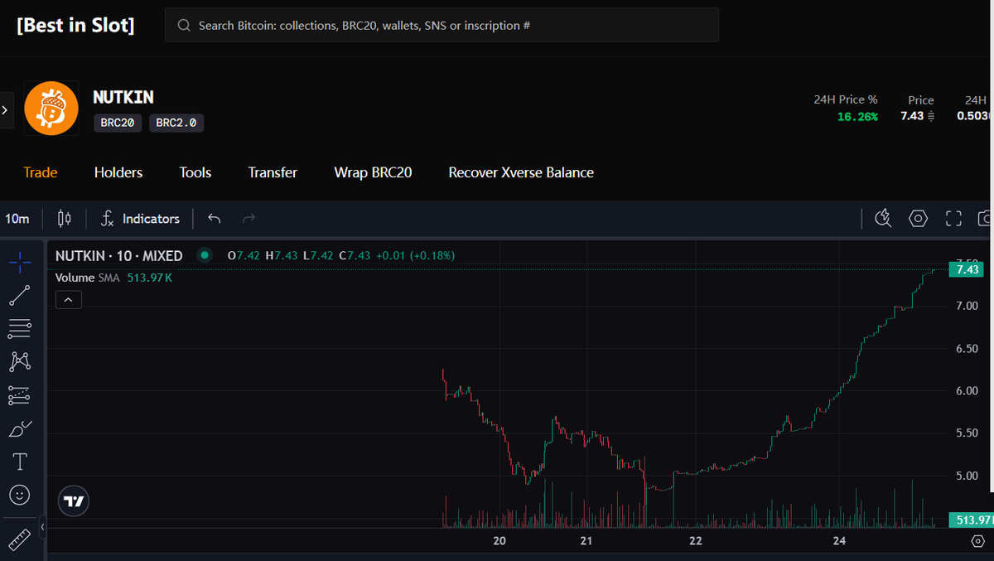Open the quick search icon in the chart toolbar
This screenshot has height=561, width=994.
(883, 219)
